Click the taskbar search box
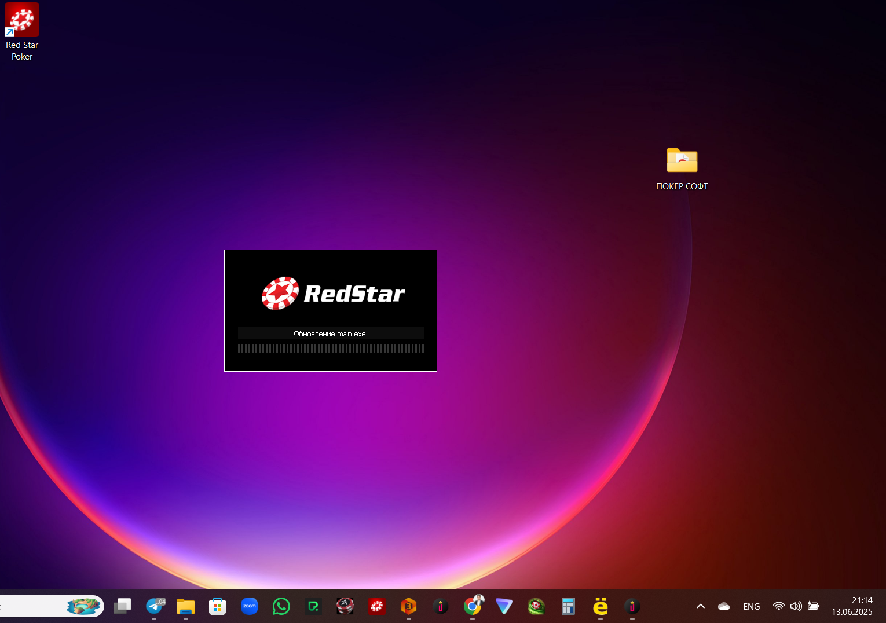This screenshot has width=886, height=623. coord(51,606)
